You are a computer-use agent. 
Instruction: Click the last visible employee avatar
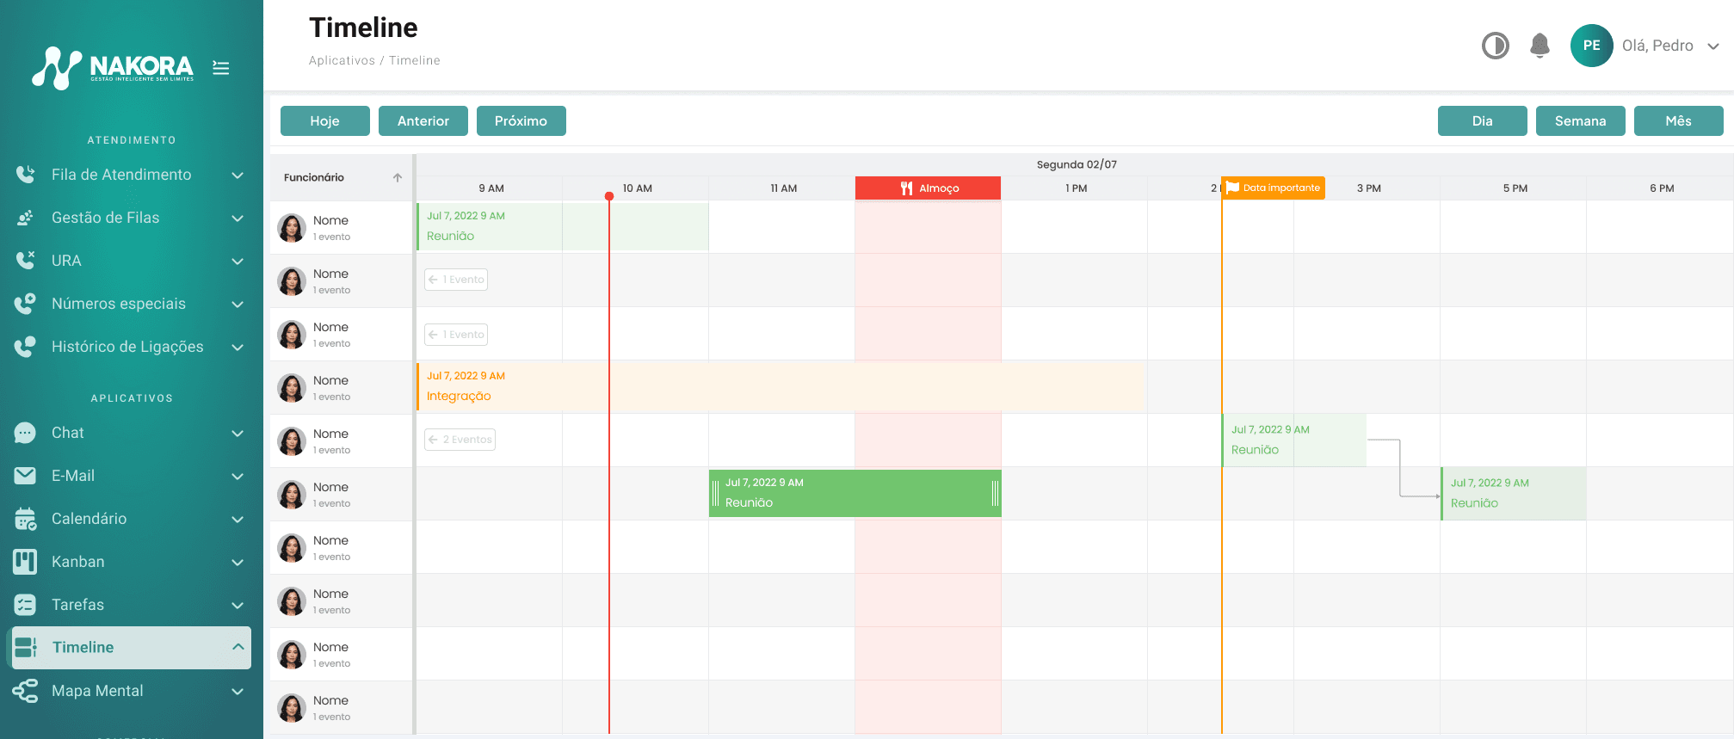pos(292,708)
